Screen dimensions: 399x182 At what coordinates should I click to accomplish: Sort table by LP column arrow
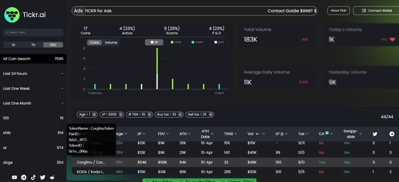[x=145, y=134]
